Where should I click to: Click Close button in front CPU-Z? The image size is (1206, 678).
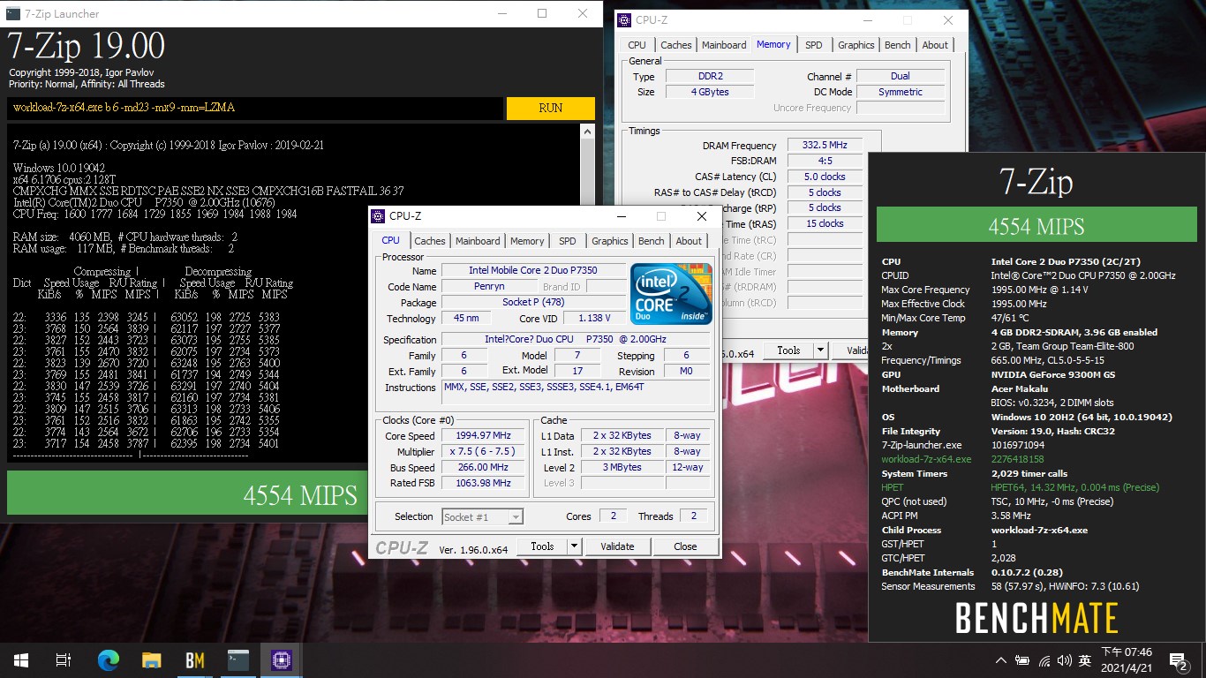pos(685,546)
